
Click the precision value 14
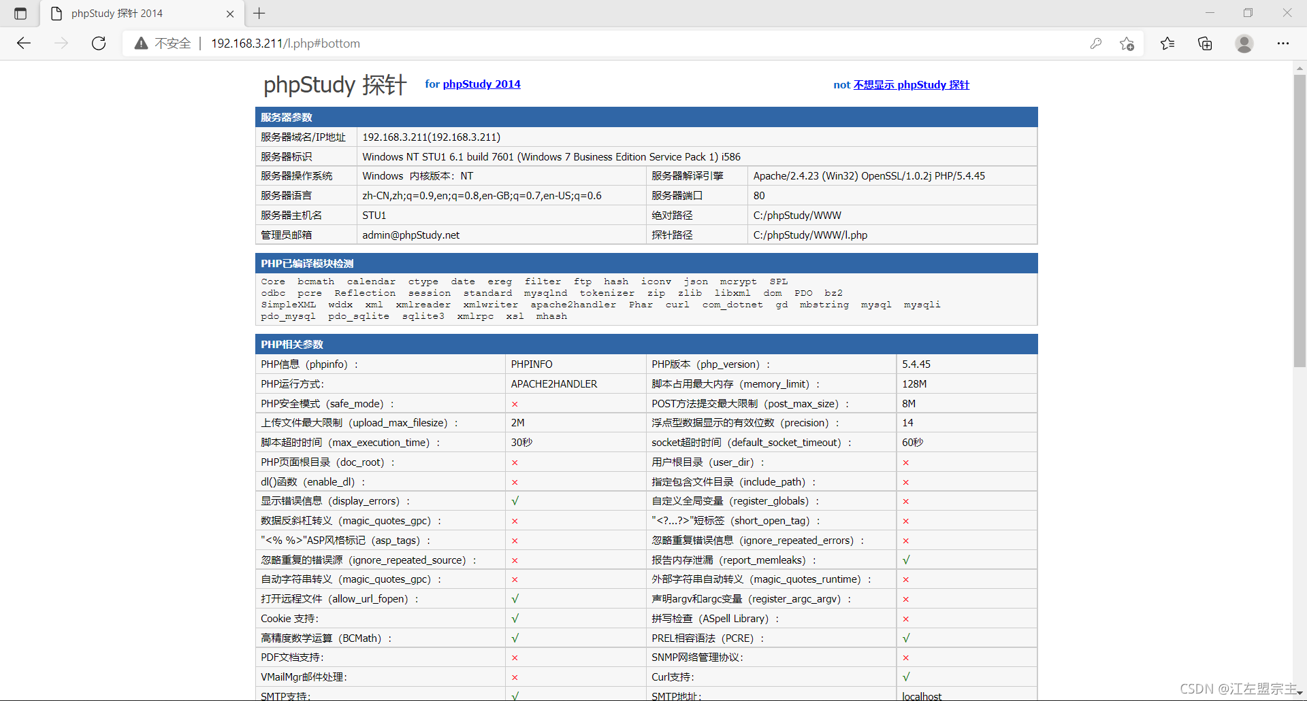pos(907,423)
